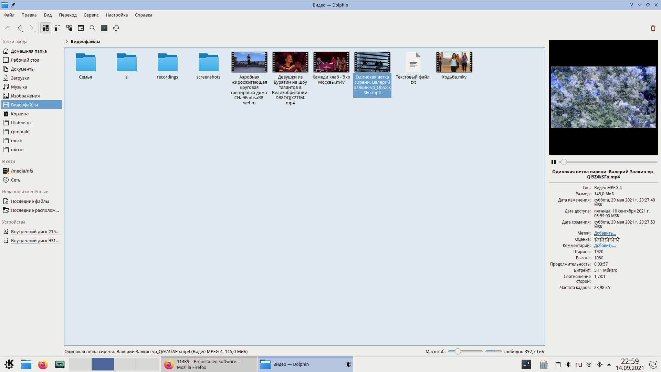Viewport: 661px width, 372px height.
Task: Click Добавить link next to Комментарий
Action: tap(605, 246)
